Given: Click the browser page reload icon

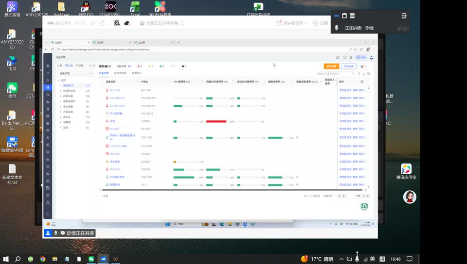Looking at the screenshot, I should (x=52, y=49).
